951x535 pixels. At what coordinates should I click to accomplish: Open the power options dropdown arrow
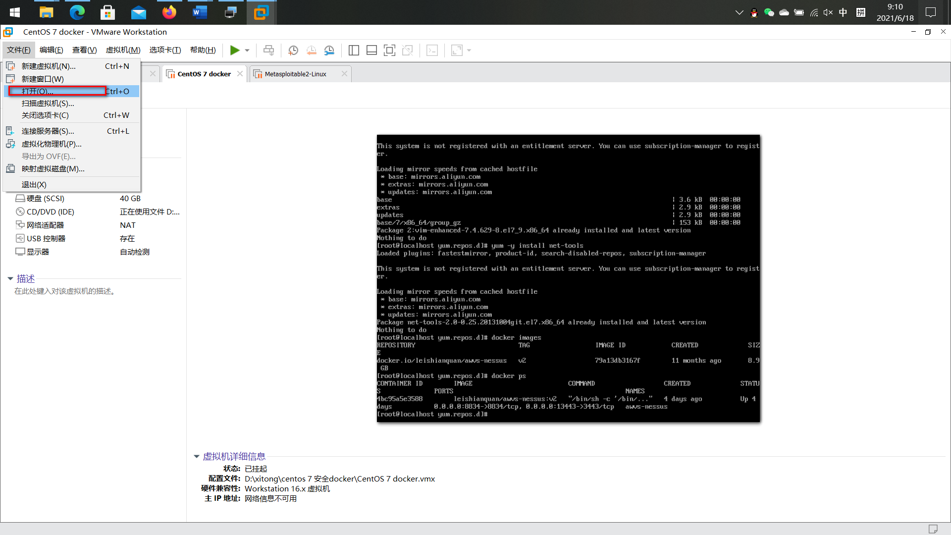point(247,51)
